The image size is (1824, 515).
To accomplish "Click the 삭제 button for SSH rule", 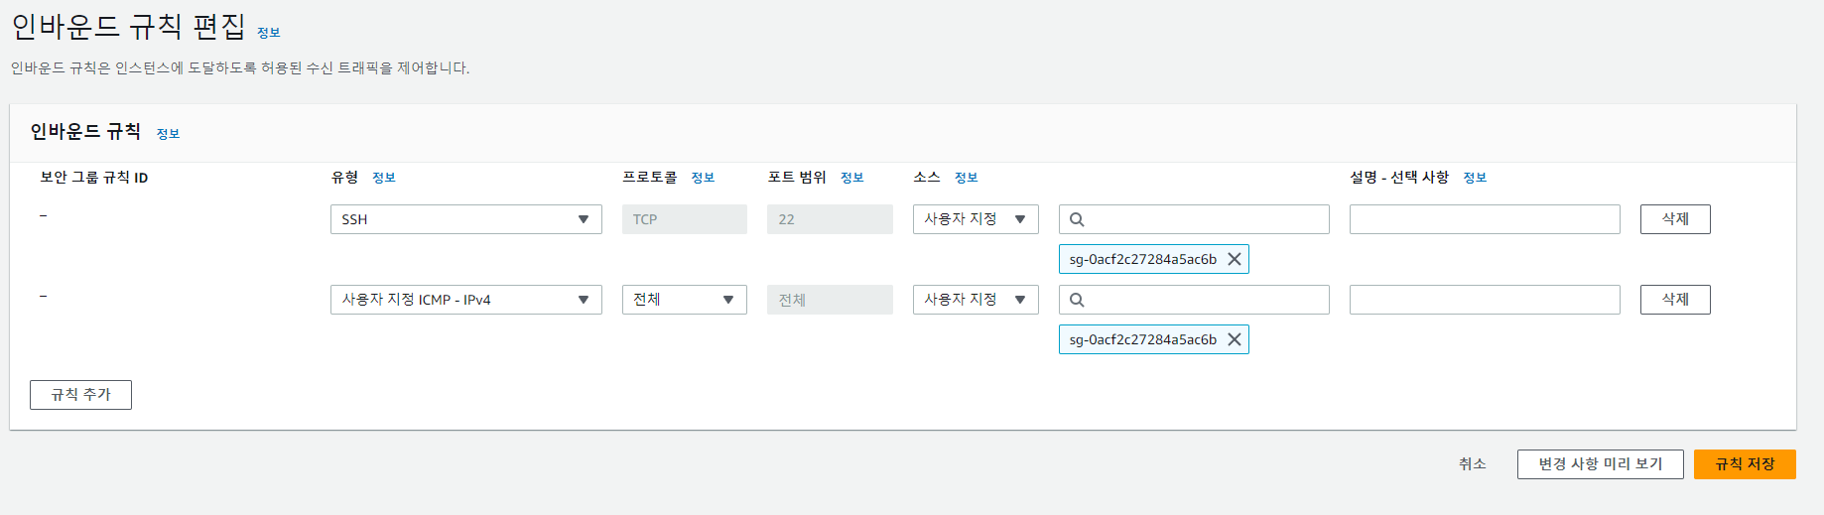I will tap(1675, 219).
